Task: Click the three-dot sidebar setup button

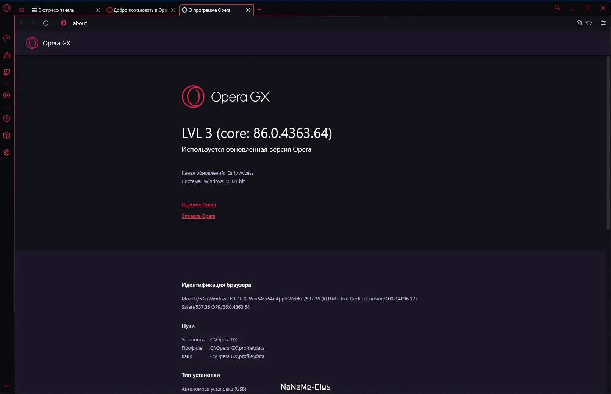Action: (x=7, y=386)
